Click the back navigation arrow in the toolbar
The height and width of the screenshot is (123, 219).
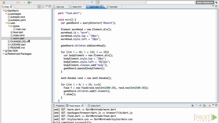(17, 2)
